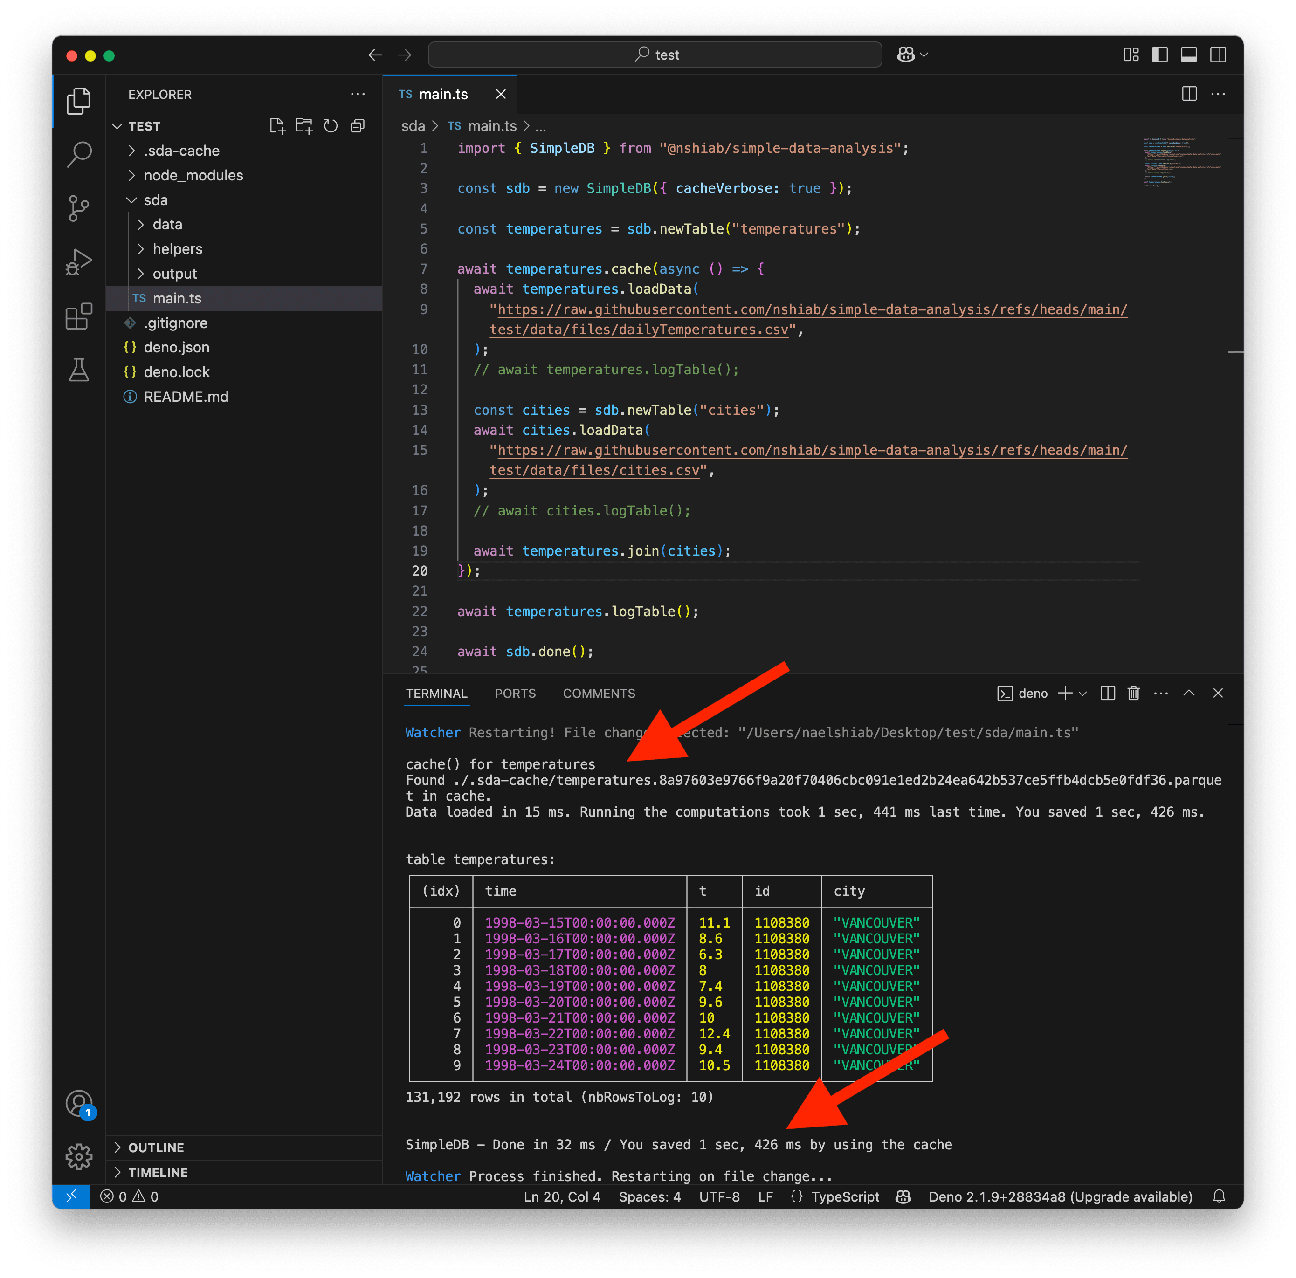
Task: Click Ln 20, Col 4 in status bar
Action: (562, 1197)
